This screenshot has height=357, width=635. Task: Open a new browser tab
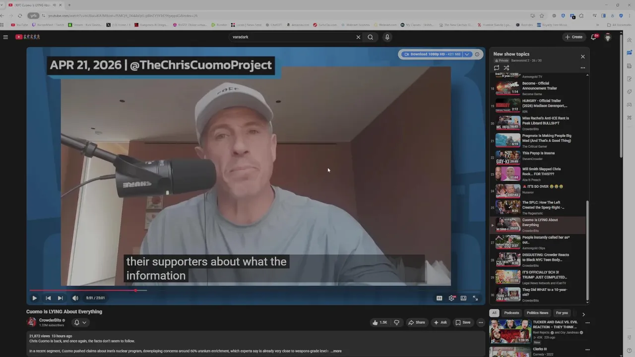point(69,5)
